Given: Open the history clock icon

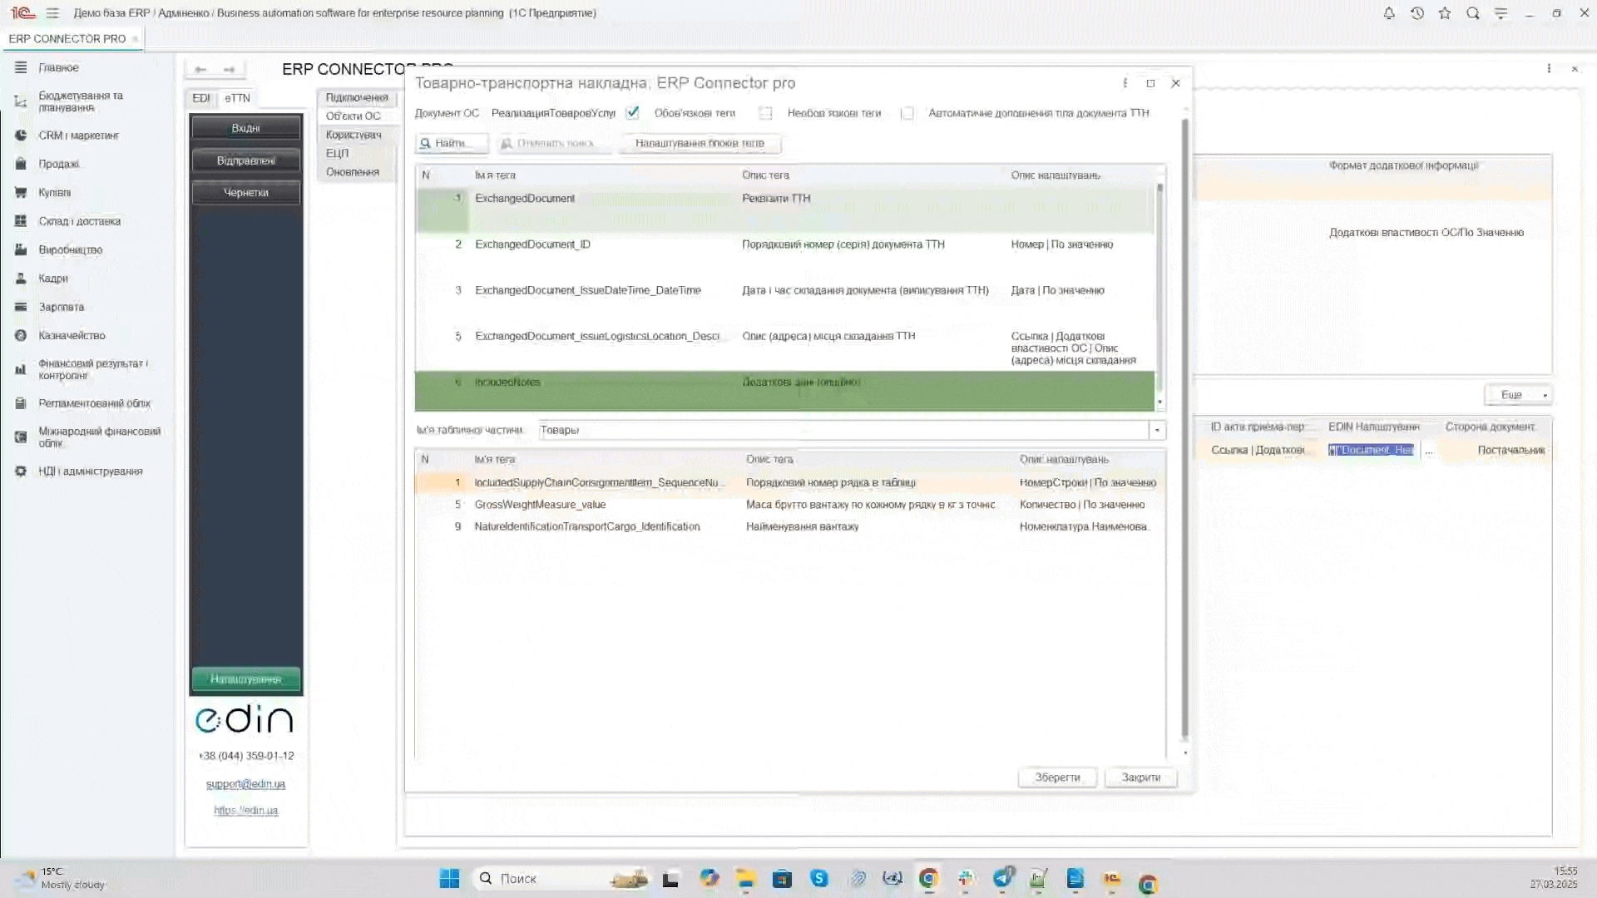Looking at the screenshot, I should (x=1417, y=13).
